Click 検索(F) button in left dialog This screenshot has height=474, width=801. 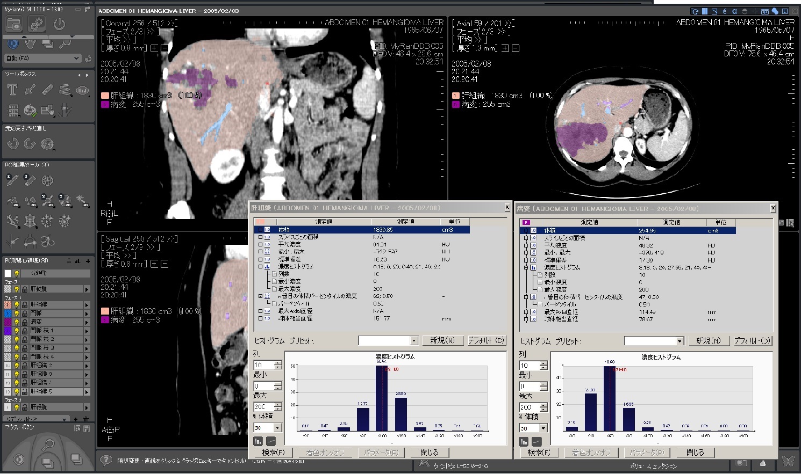(273, 453)
